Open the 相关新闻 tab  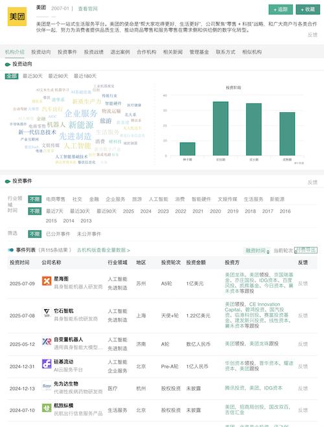(172, 52)
